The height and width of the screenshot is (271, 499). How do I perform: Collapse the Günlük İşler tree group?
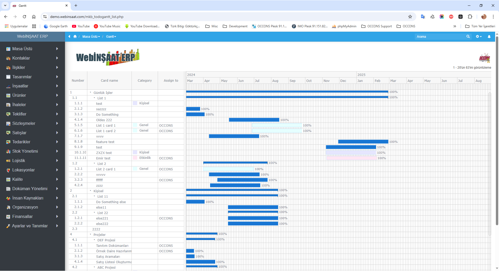tap(90, 93)
